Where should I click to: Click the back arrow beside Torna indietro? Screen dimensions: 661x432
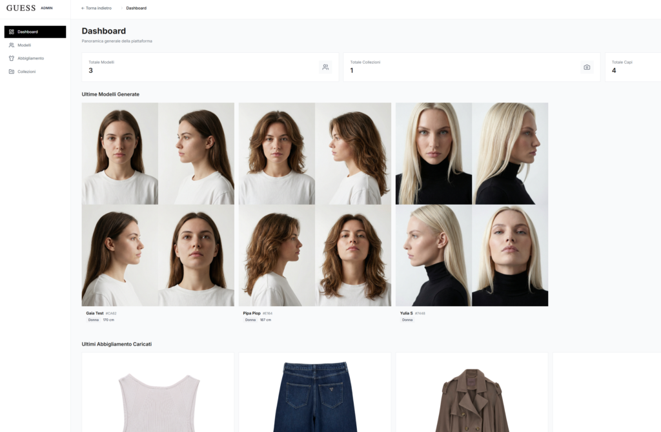point(83,8)
